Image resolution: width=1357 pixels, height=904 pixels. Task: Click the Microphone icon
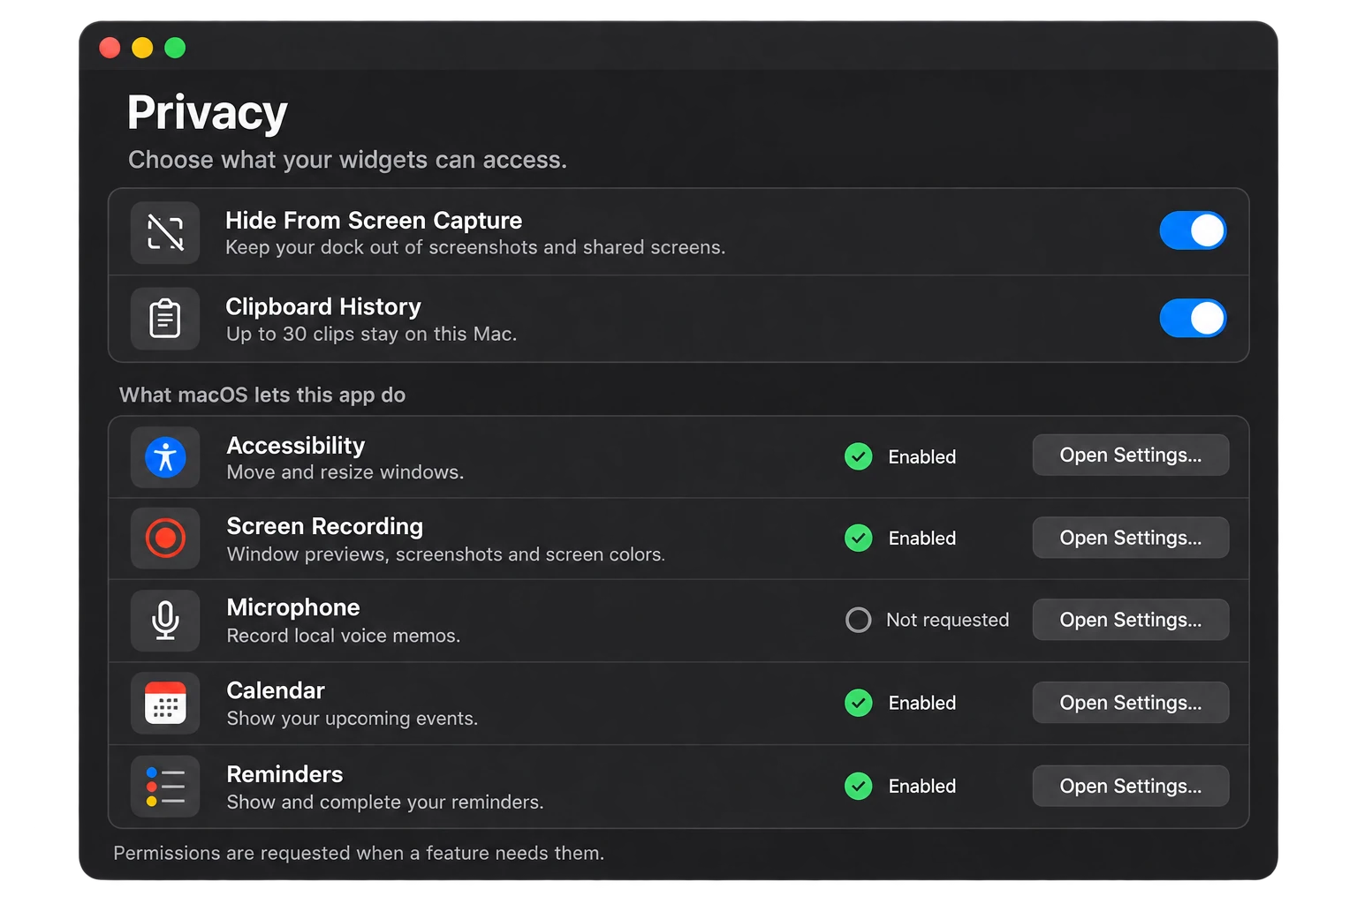pyautogui.click(x=165, y=620)
